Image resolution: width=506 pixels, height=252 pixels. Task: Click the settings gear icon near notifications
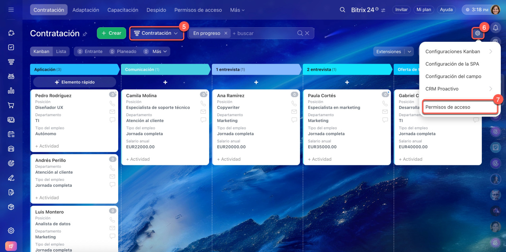(x=478, y=34)
